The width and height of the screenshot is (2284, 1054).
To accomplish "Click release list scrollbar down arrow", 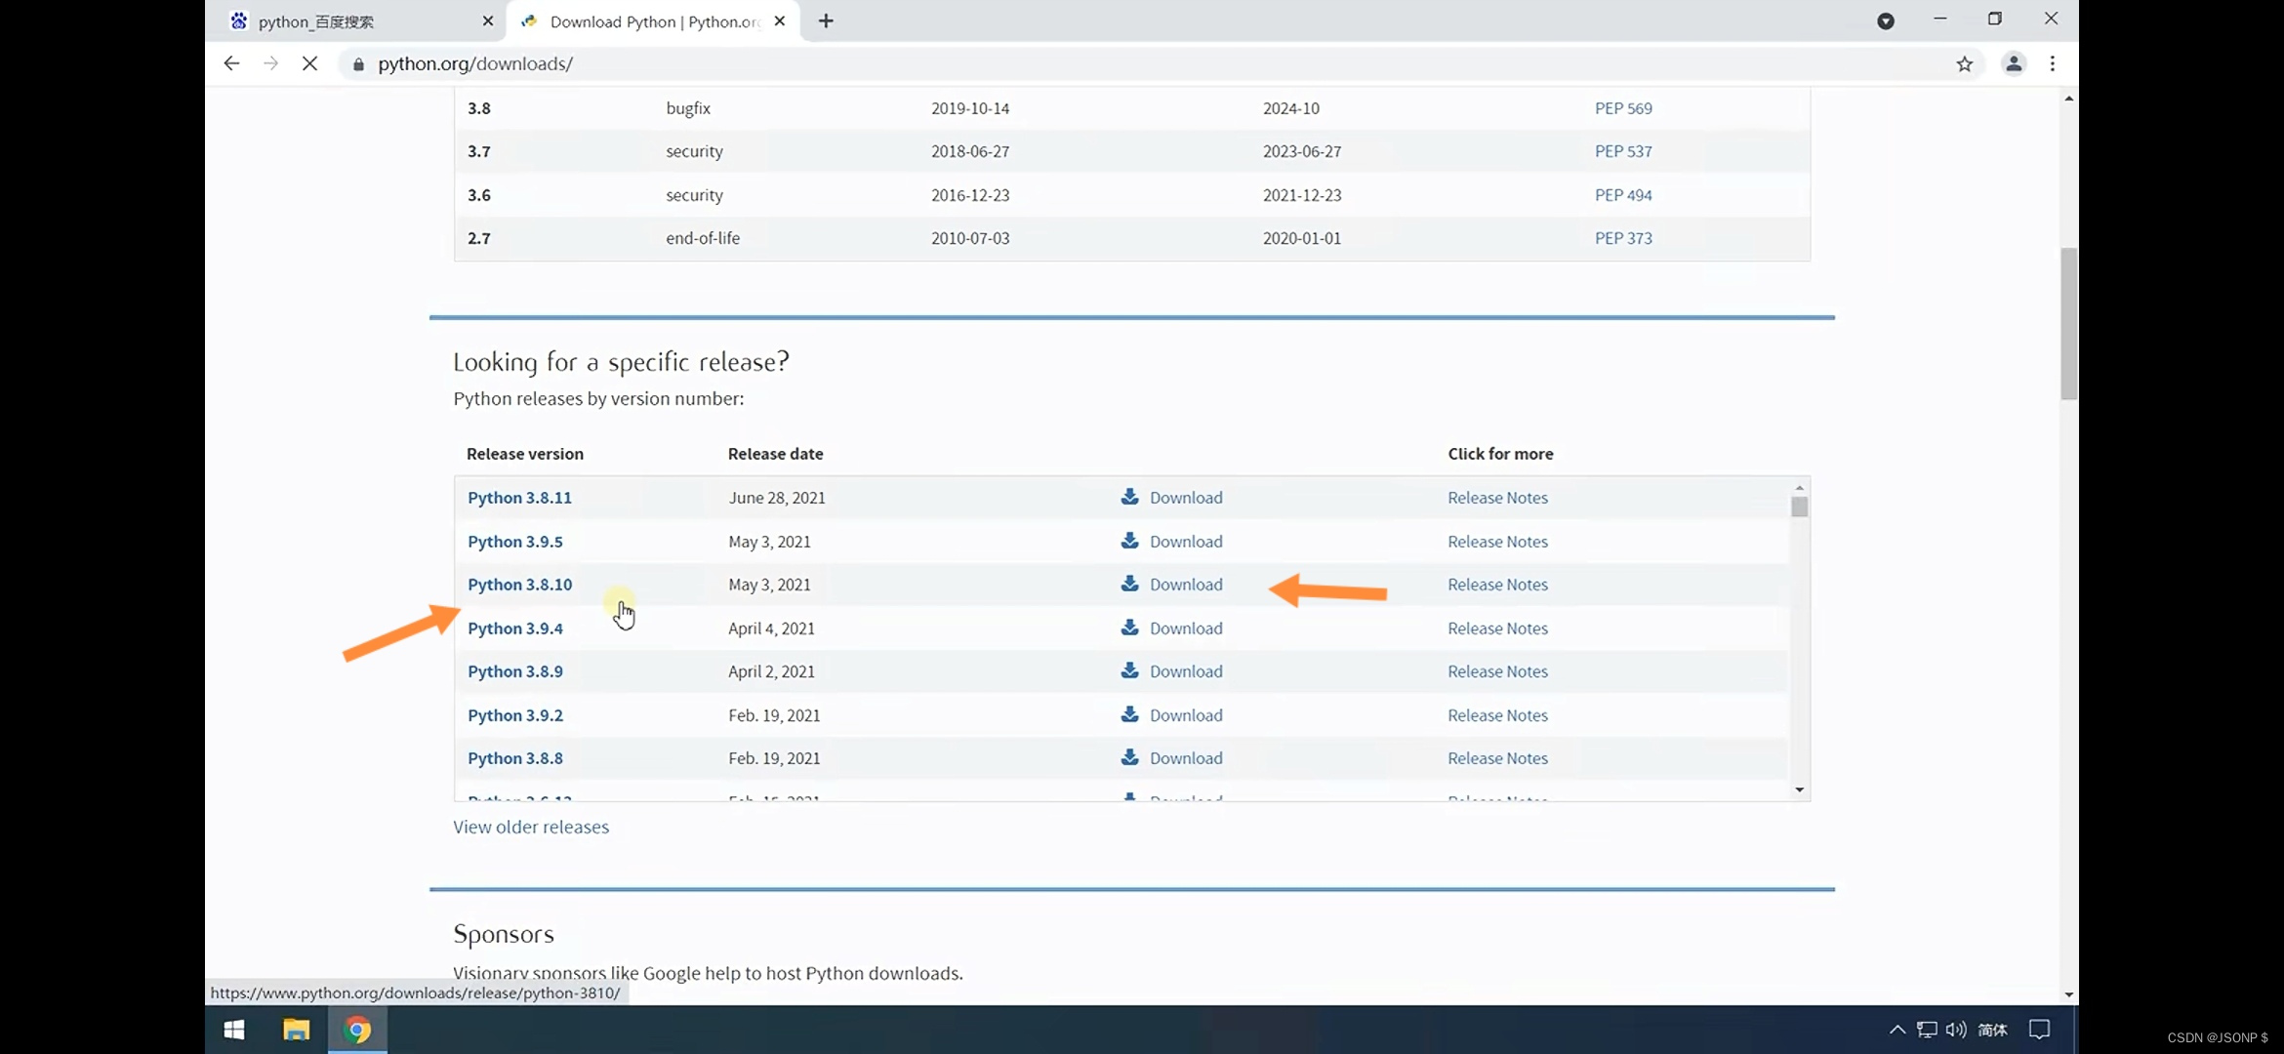I will pos(1799,790).
